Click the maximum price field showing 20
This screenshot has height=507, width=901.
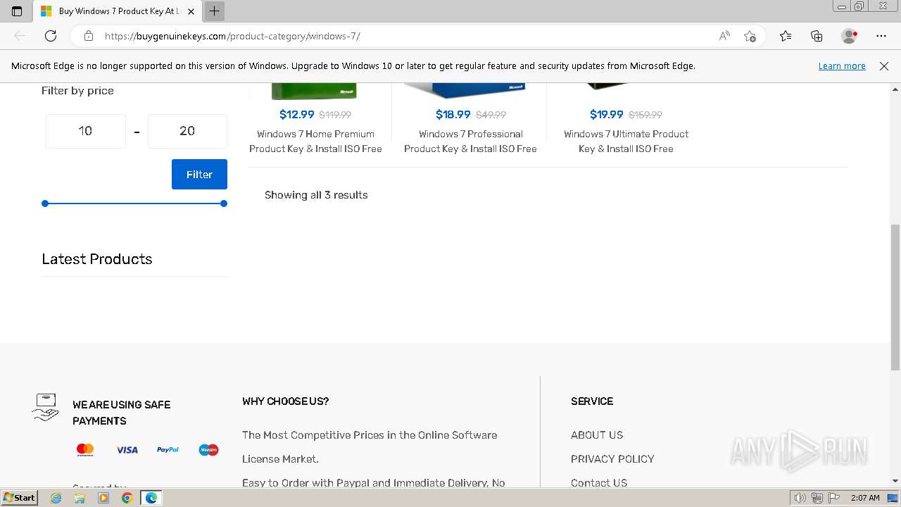[187, 131]
